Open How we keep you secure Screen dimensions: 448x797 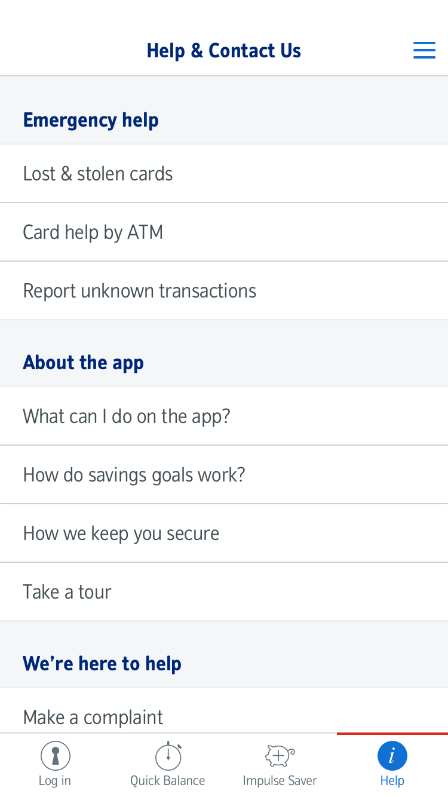tap(121, 534)
